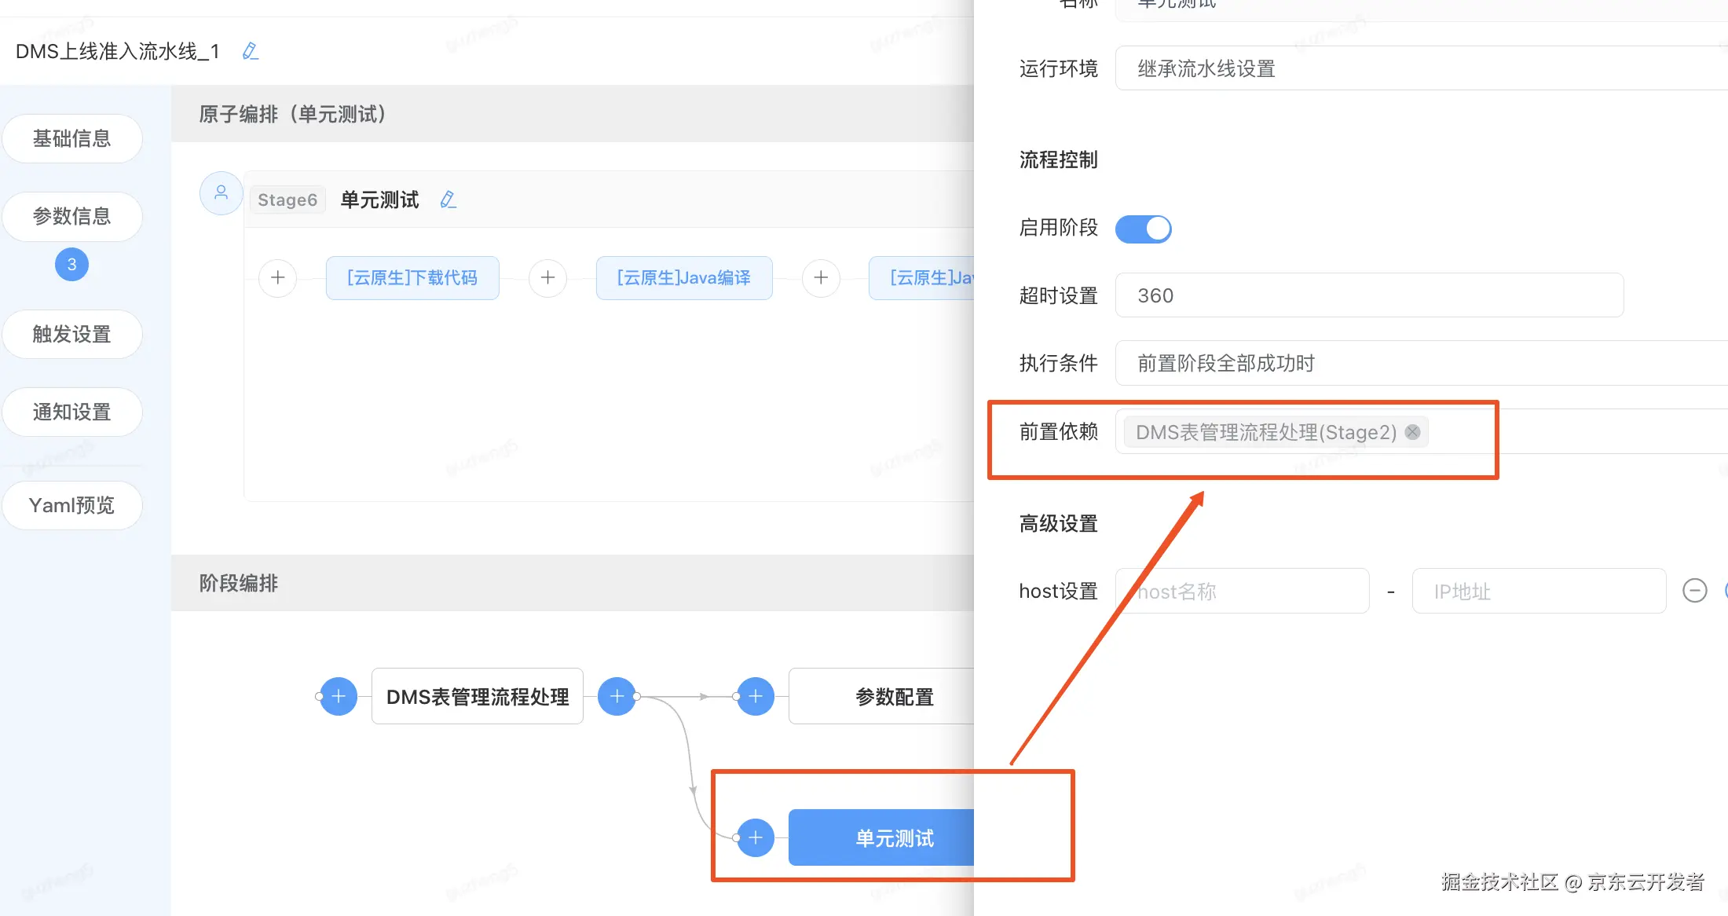This screenshot has width=1728, height=916.
Task: Open the 运行环境 dropdown
Action: click(x=1414, y=68)
